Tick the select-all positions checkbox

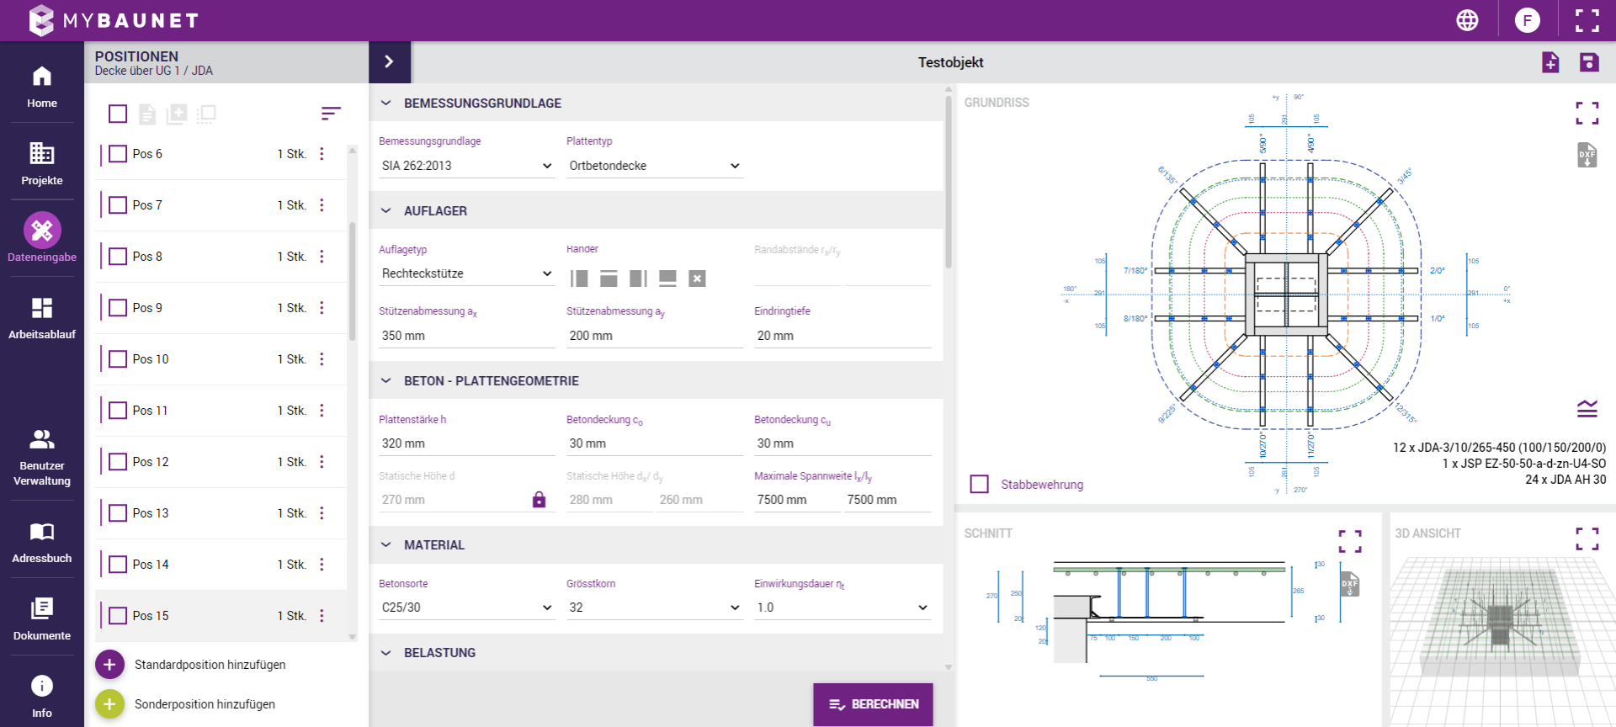tap(119, 114)
